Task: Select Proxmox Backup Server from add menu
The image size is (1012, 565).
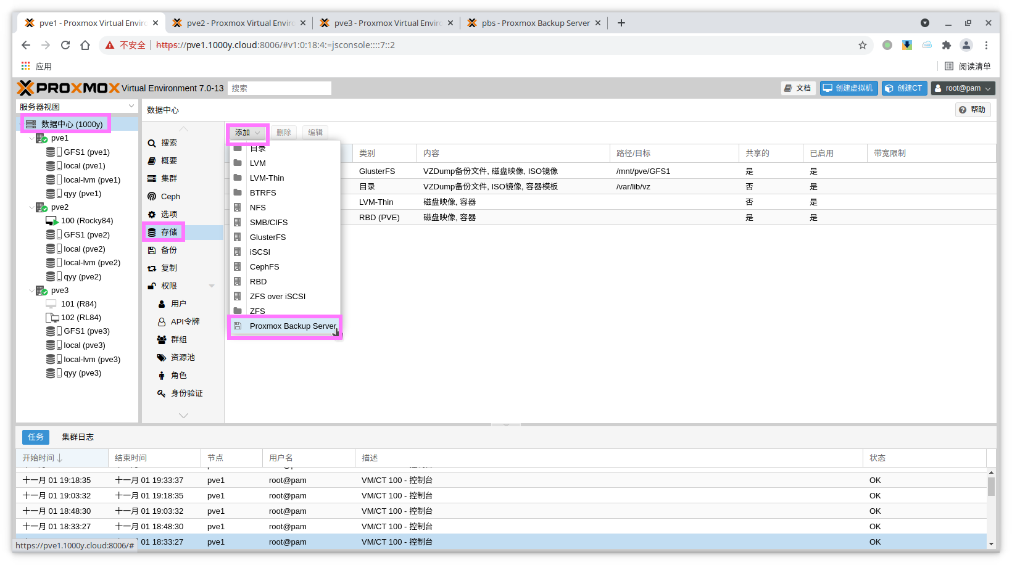Action: (x=292, y=326)
